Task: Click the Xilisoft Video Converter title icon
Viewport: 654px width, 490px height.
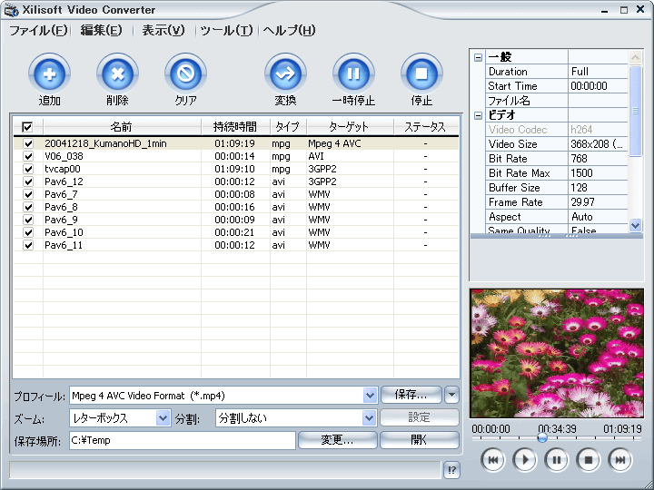Action: pyautogui.click(x=11, y=10)
